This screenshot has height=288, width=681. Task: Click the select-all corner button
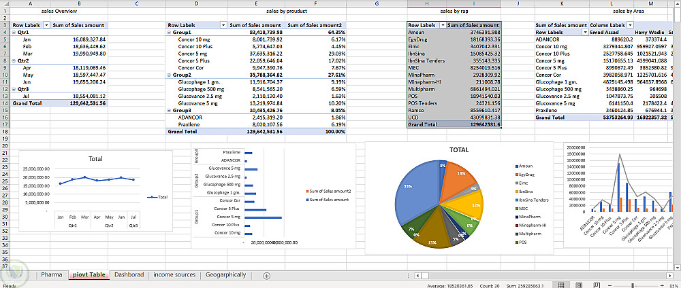click(5, 3)
